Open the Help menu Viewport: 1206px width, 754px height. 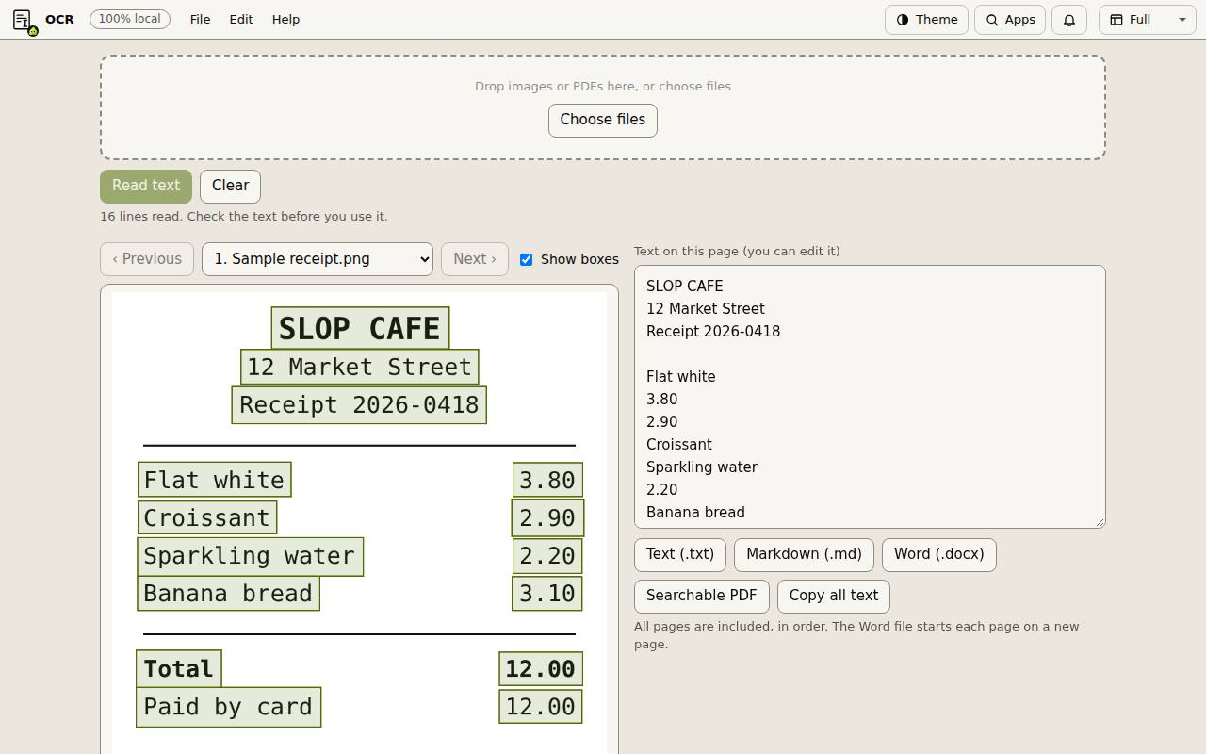point(285,20)
